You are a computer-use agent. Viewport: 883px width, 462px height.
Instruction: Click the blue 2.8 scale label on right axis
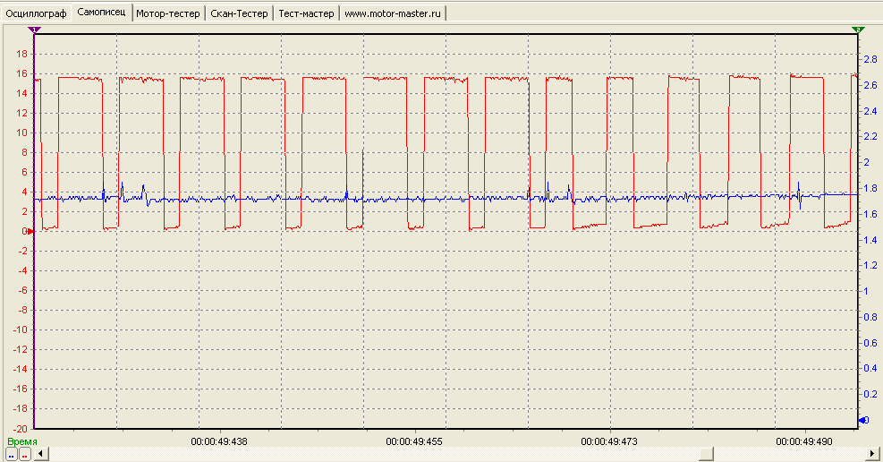point(870,59)
